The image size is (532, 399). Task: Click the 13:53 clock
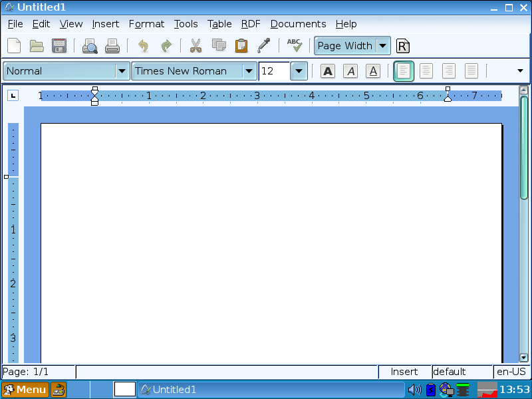point(515,390)
